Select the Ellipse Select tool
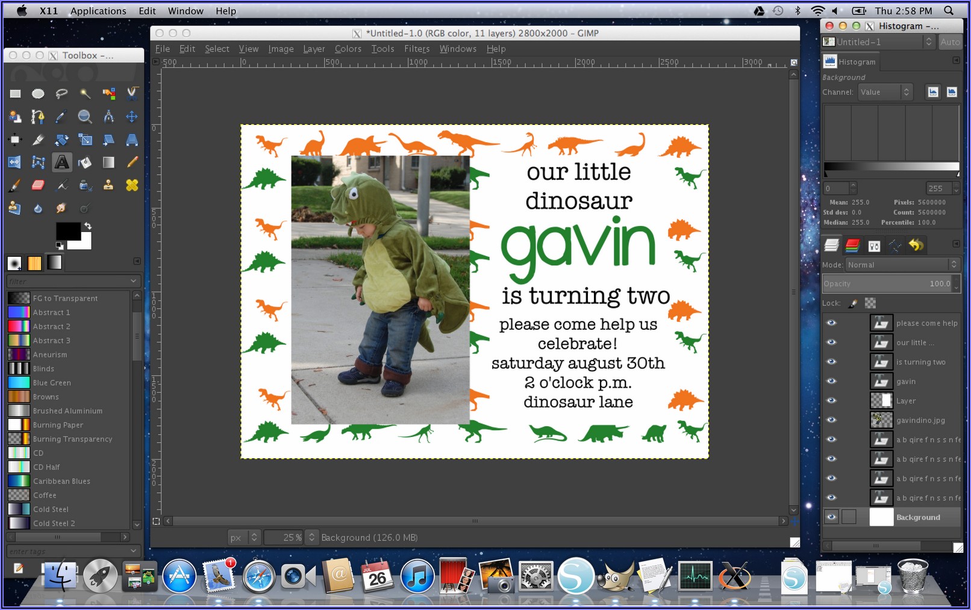971x610 pixels. (38, 93)
